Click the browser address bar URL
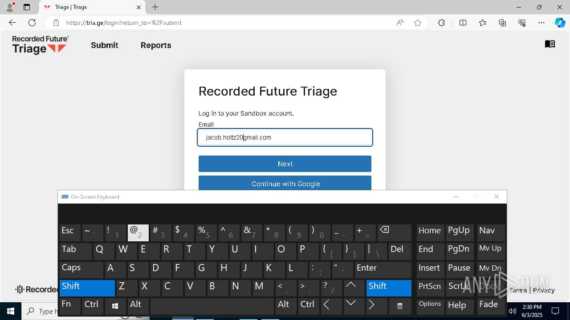 pos(124,23)
